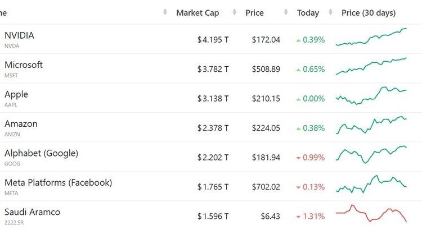Open the NVIDIA company link

click(19, 35)
